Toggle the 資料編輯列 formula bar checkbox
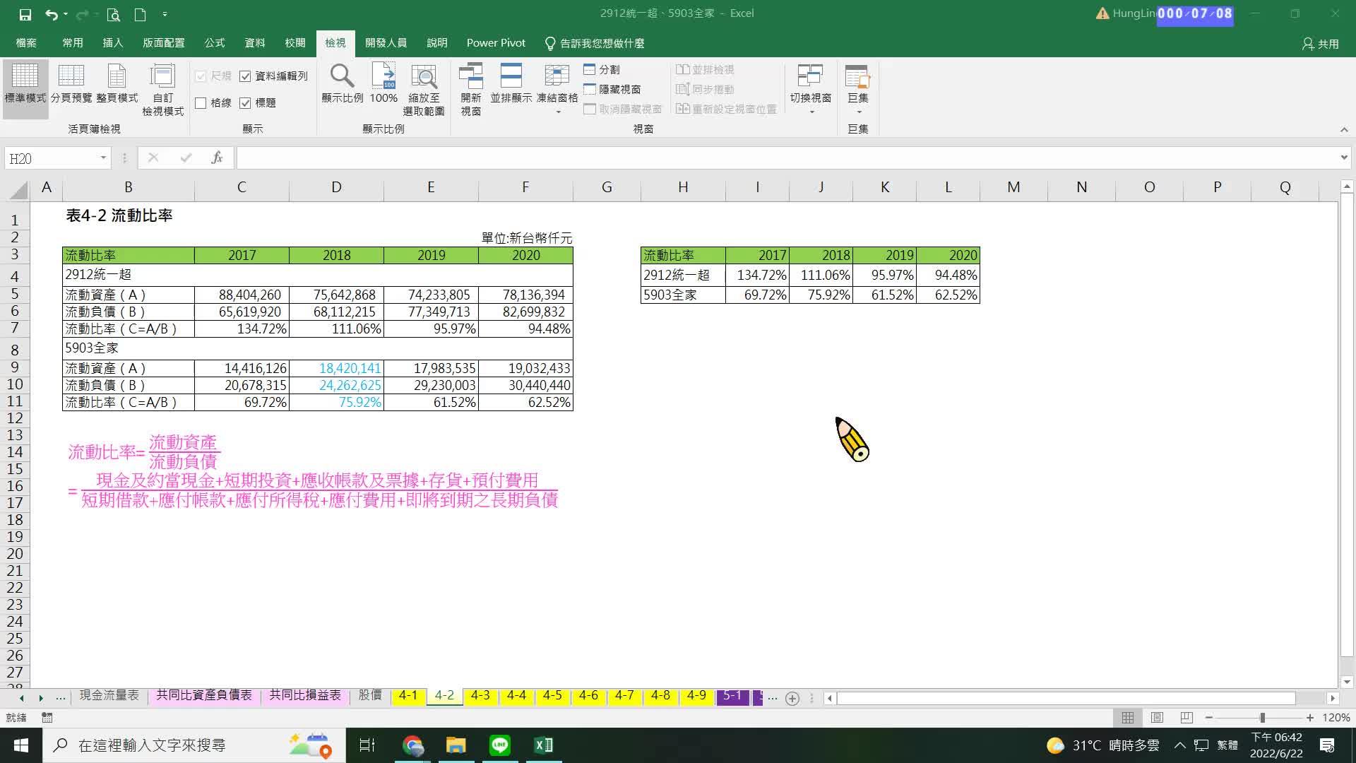The height and width of the screenshot is (763, 1356). [x=245, y=76]
